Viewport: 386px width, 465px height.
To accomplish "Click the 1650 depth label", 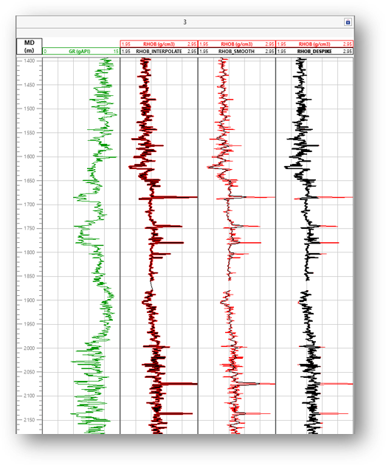I will (30, 180).
